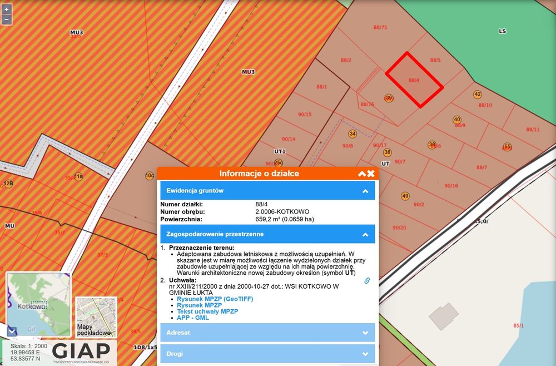Viewport: 556px width, 366px height.
Task: Select address point marker 55
Action: 508,146
